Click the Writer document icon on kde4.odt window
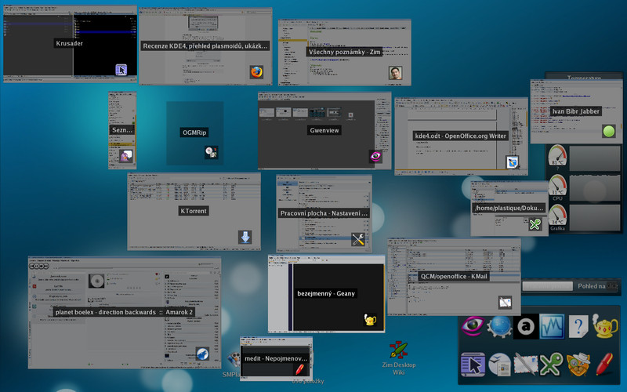 (x=513, y=162)
